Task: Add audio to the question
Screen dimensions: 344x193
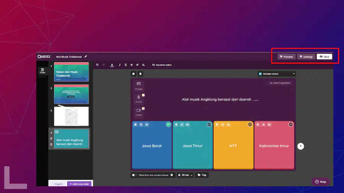Action: pos(138,99)
